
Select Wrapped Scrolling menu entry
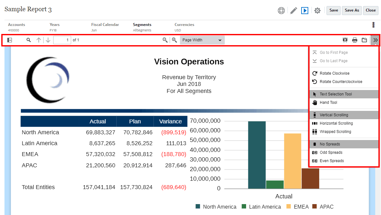point(335,132)
